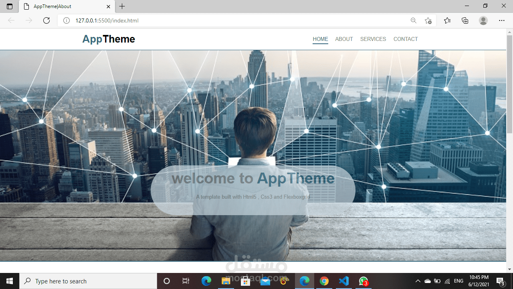View site information for 127.0.0.1
This screenshot has width=513, height=289.
click(67, 20)
